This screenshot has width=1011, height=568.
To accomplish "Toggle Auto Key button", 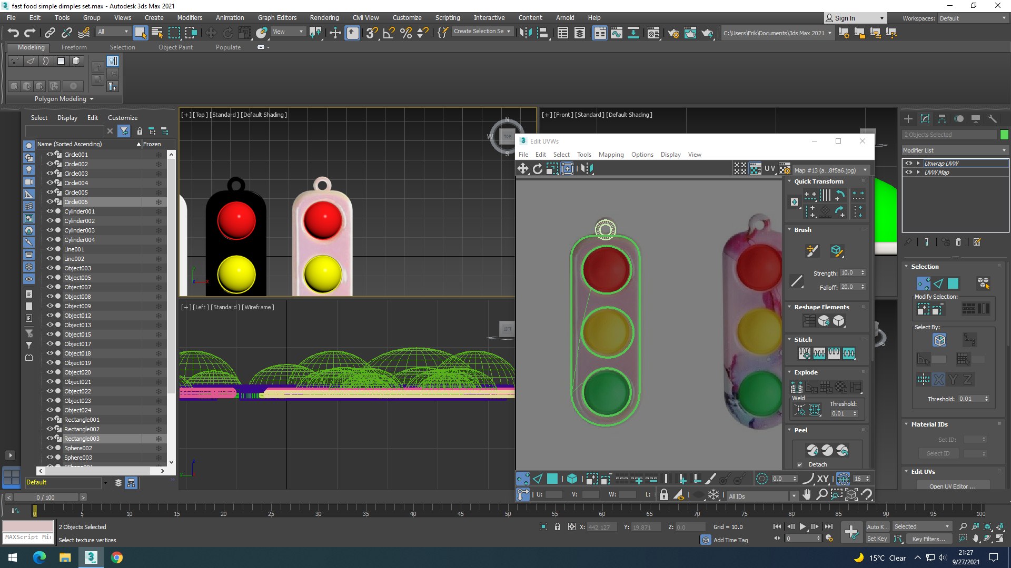I will (877, 526).
